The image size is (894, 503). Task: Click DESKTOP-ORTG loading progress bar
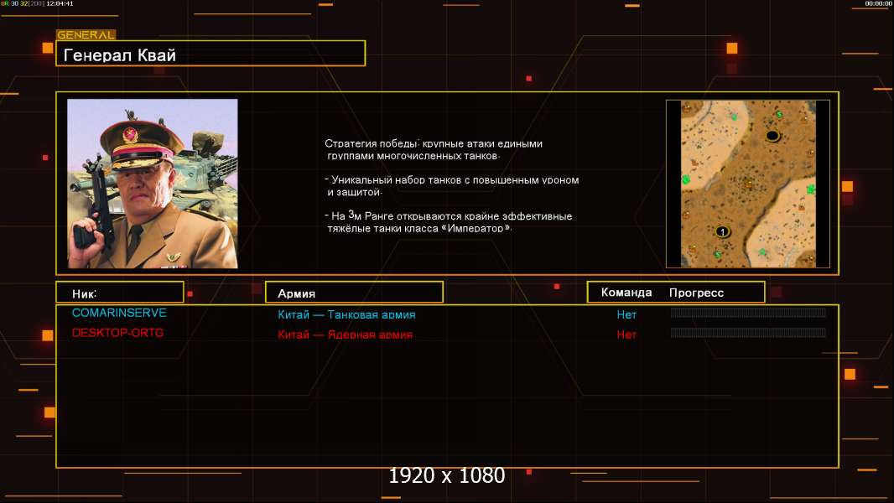click(x=748, y=332)
